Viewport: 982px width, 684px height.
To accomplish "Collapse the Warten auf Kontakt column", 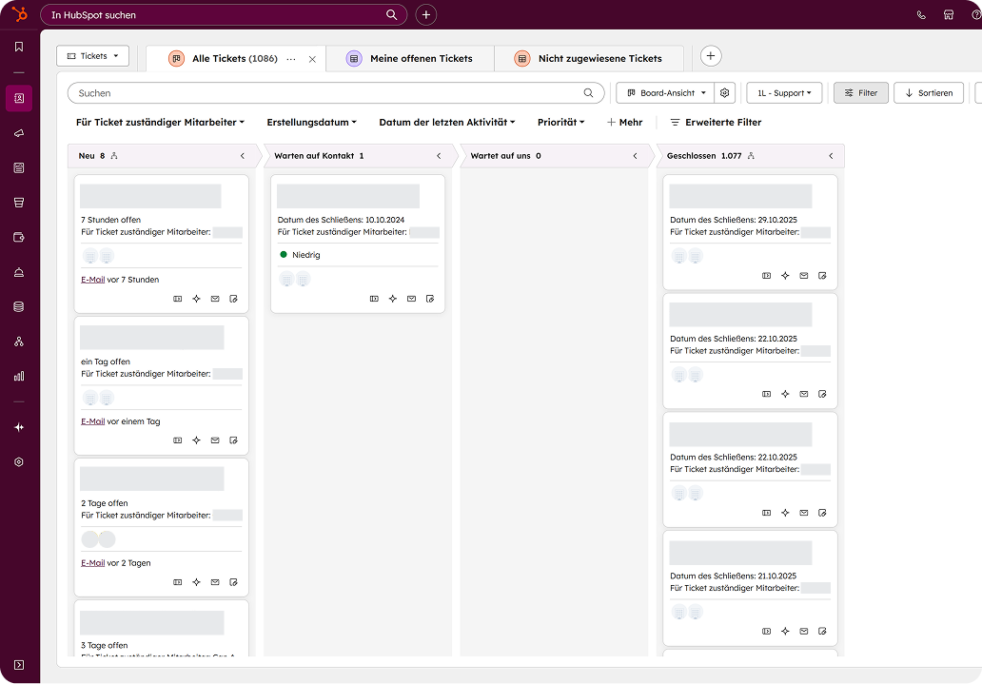I will [x=439, y=156].
